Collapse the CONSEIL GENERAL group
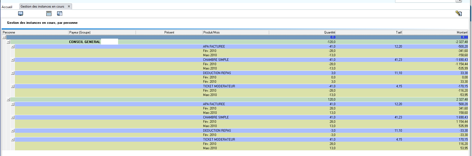472x156 pixels. tap(8, 42)
